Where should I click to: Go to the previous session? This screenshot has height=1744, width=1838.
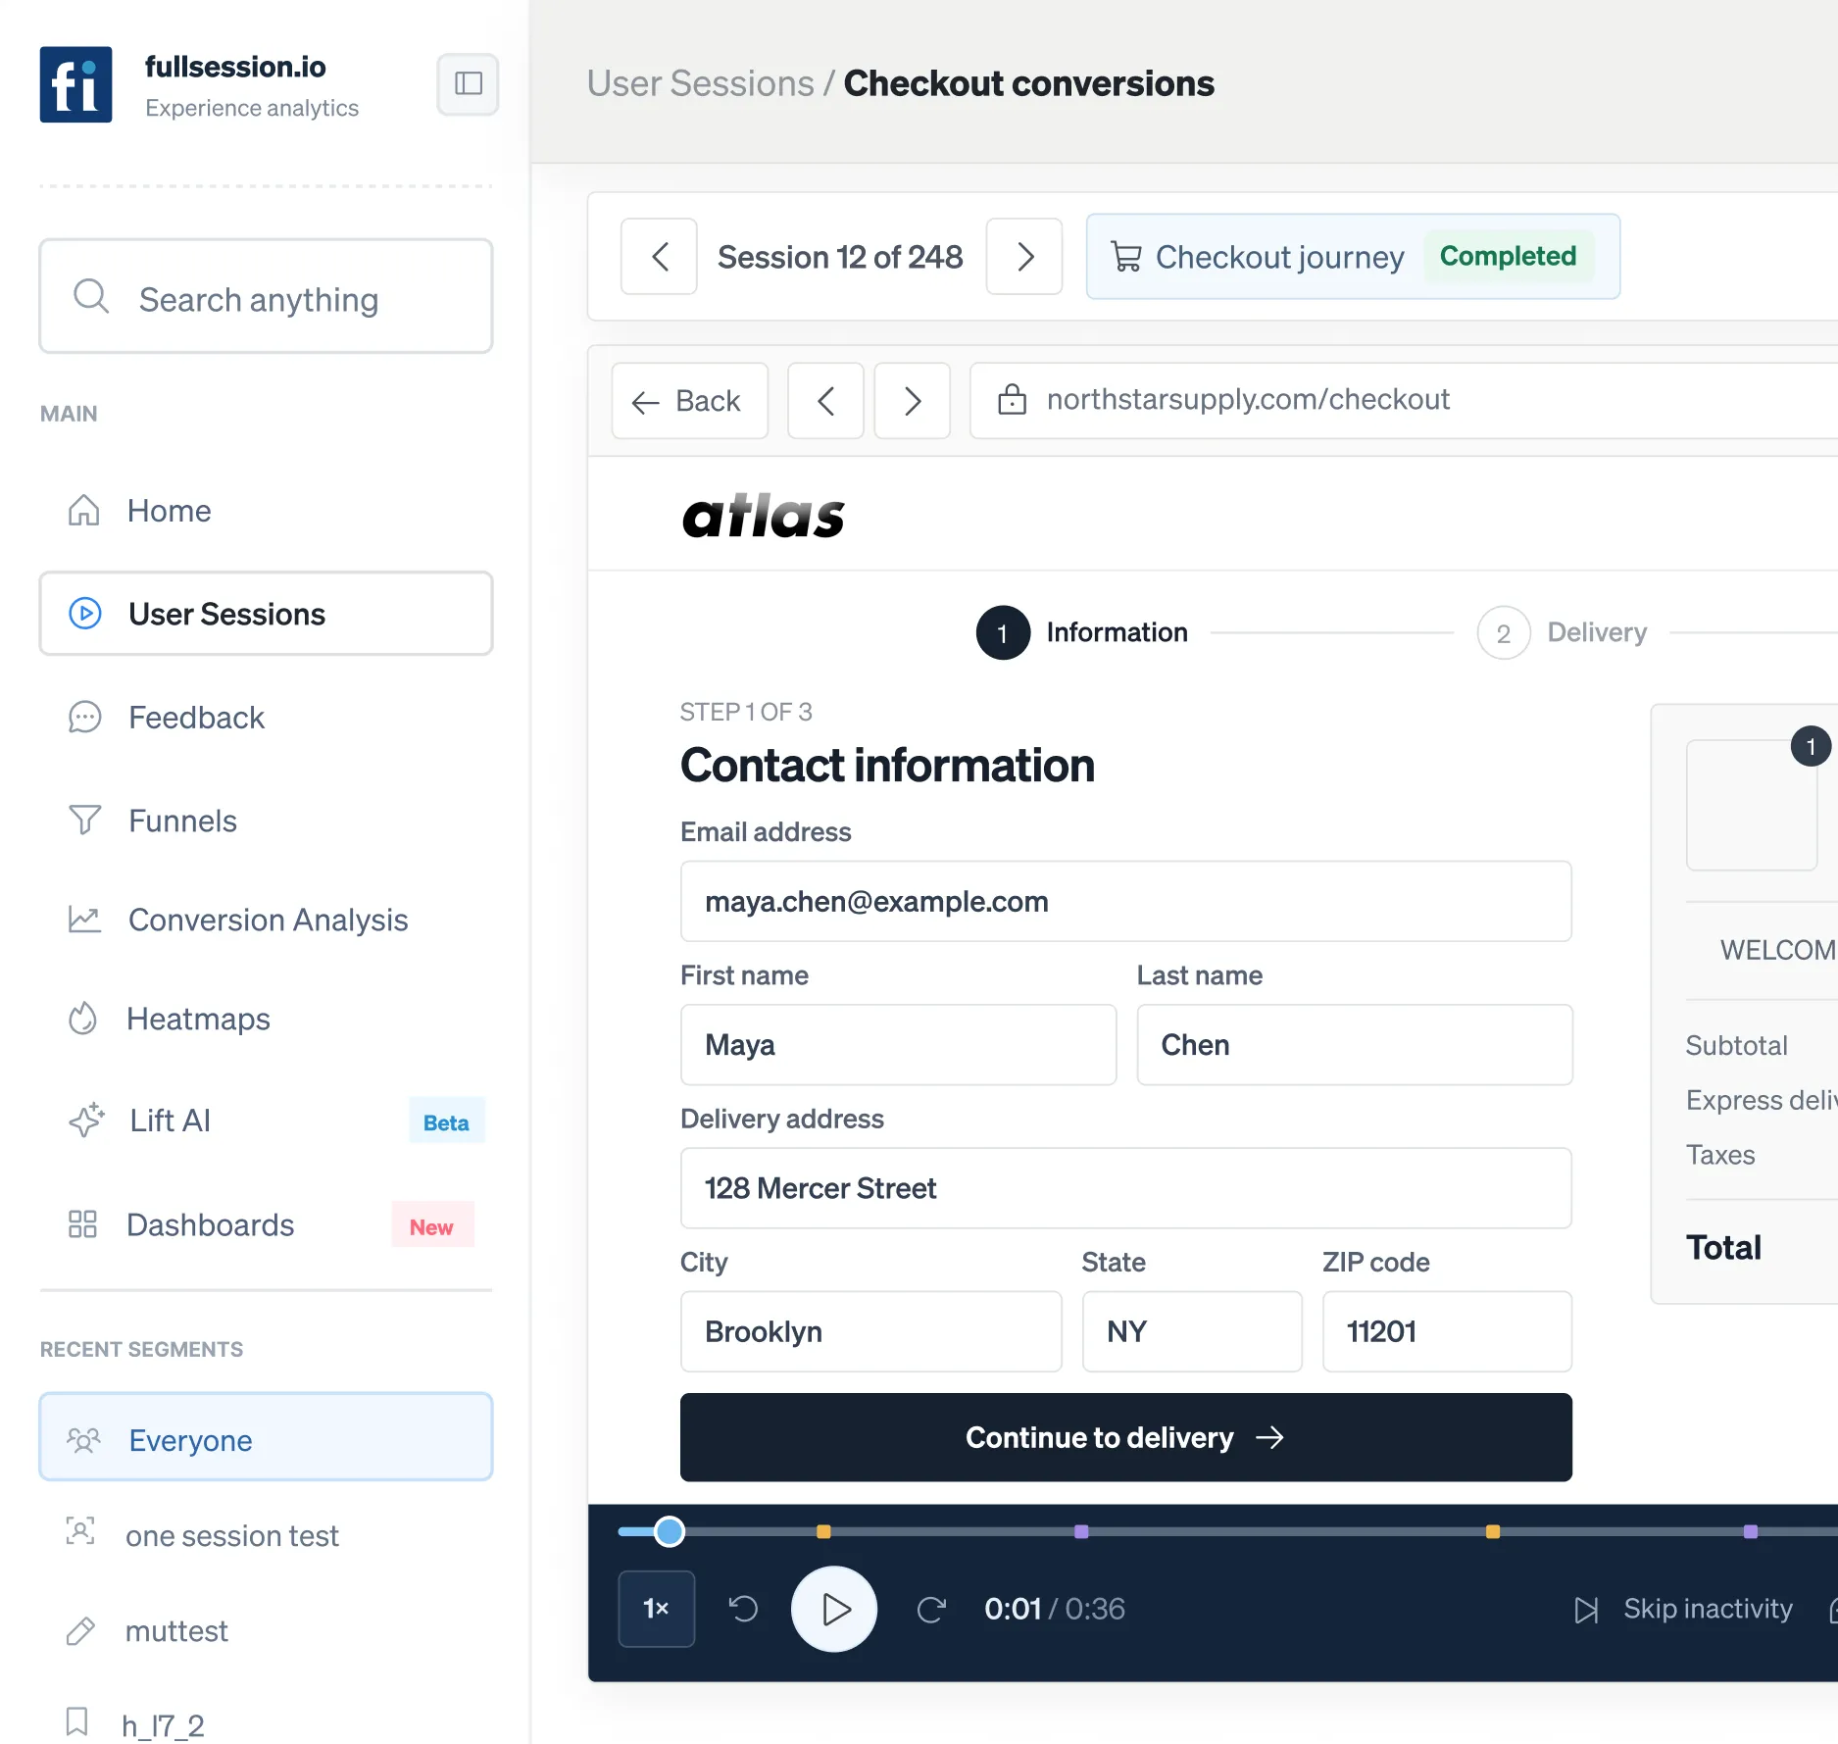tap(659, 257)
